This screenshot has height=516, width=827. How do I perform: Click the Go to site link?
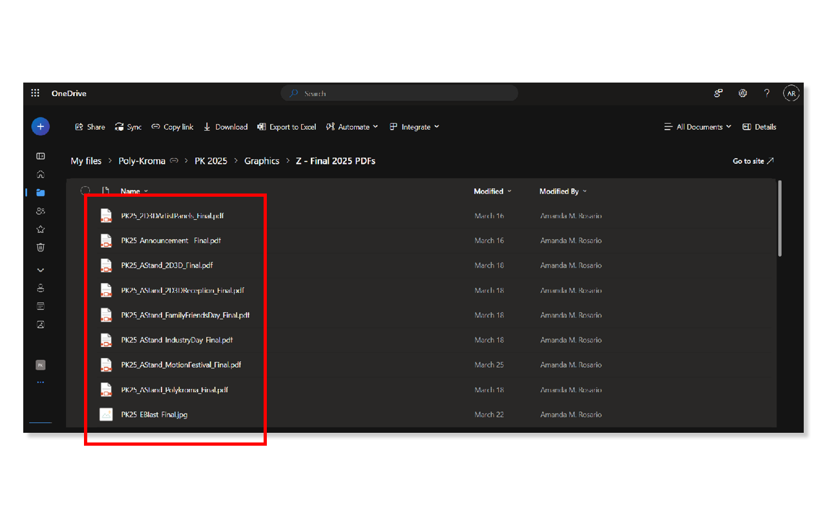pyautogui.click(x=753, y=161)
